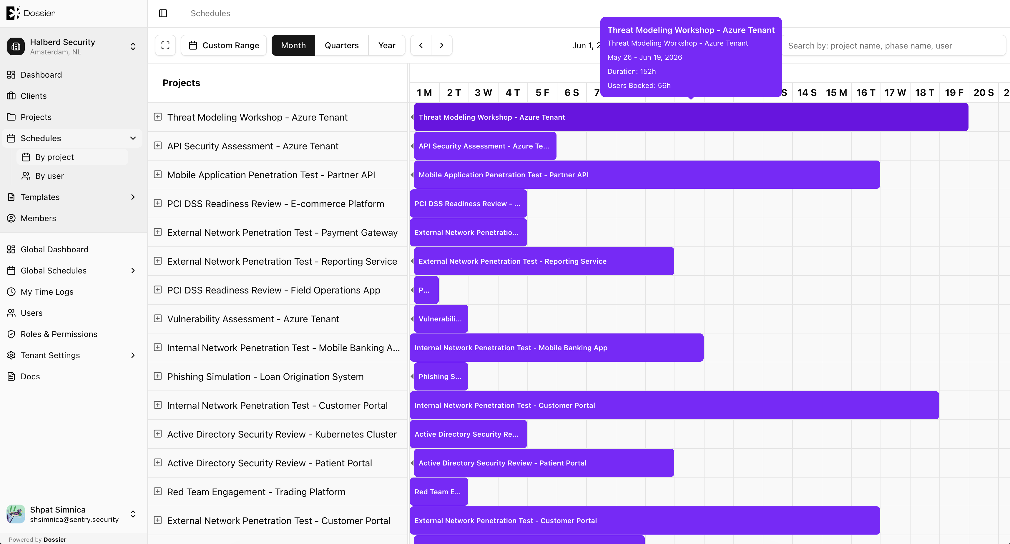Expand Global Schedules submenu

pos(133,271)
